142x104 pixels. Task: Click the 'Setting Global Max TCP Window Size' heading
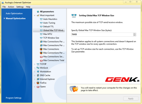[x=97, y=16]
